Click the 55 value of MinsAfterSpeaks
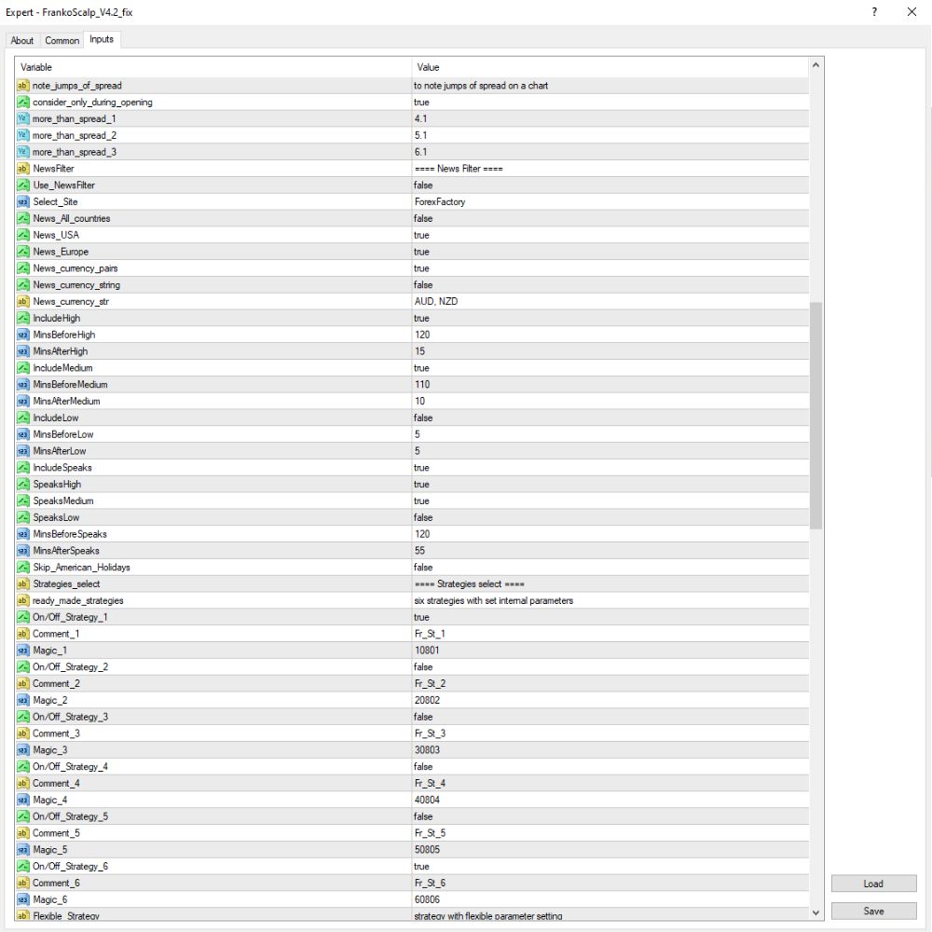Viewport: 932px width, 932px height. pos(419,551)
